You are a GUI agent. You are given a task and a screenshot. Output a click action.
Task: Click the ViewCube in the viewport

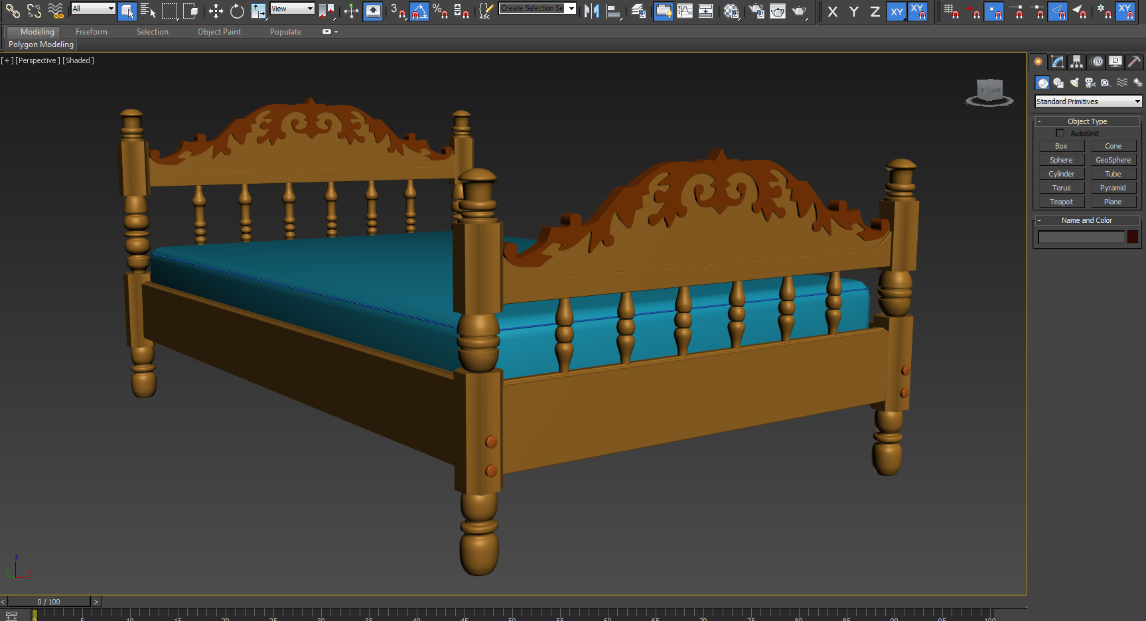tap(989, 92)
